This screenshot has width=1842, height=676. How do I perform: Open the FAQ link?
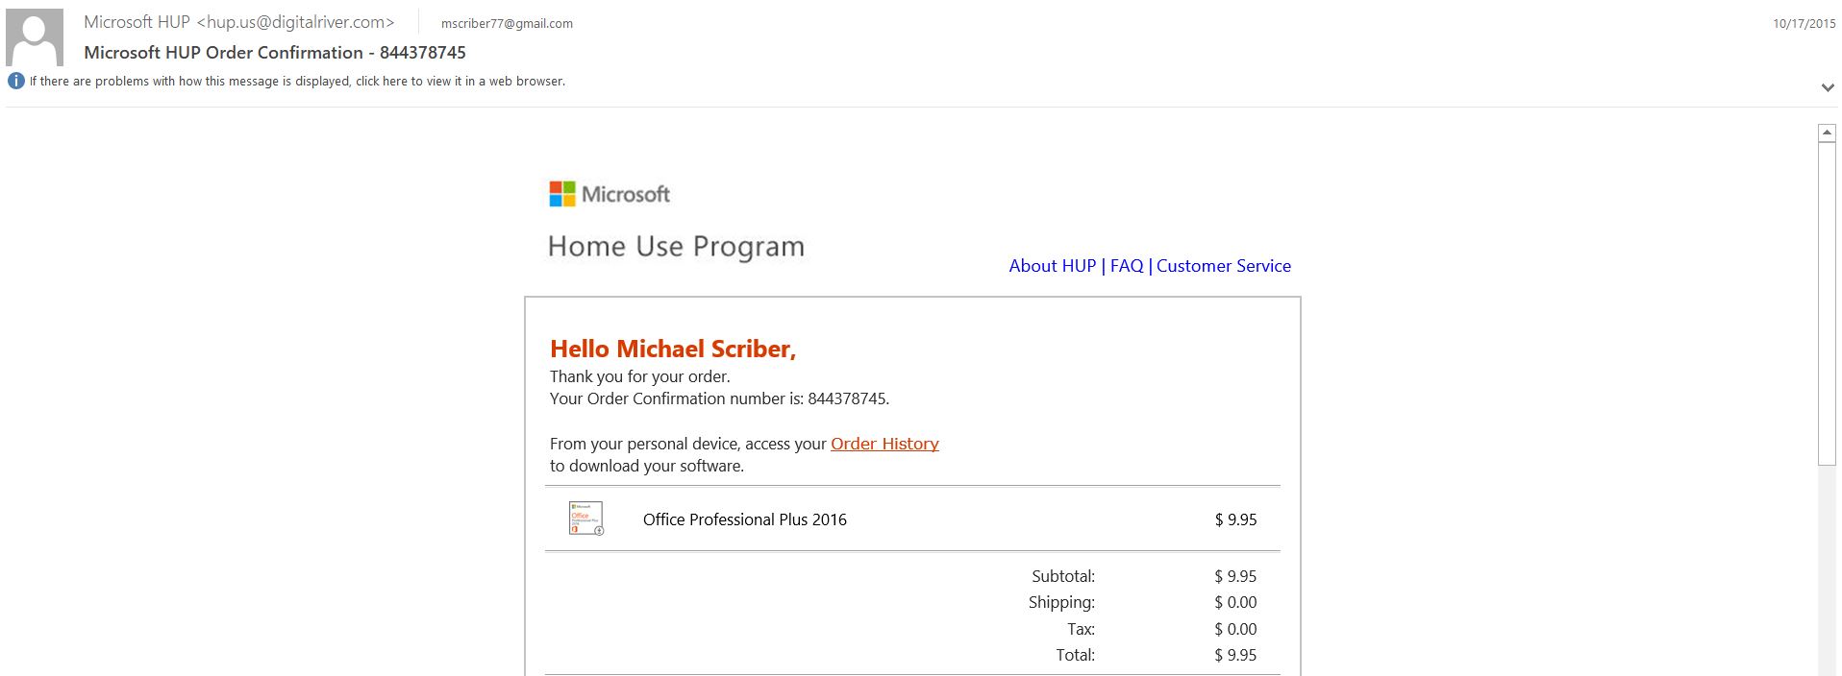pos(1127,266)
